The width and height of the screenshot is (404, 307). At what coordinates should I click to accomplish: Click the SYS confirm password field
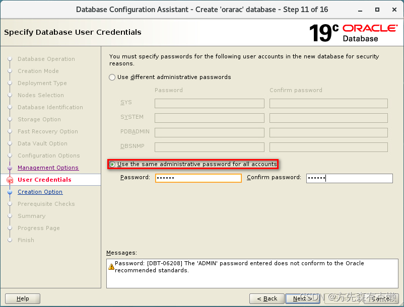tap(328, 104)
